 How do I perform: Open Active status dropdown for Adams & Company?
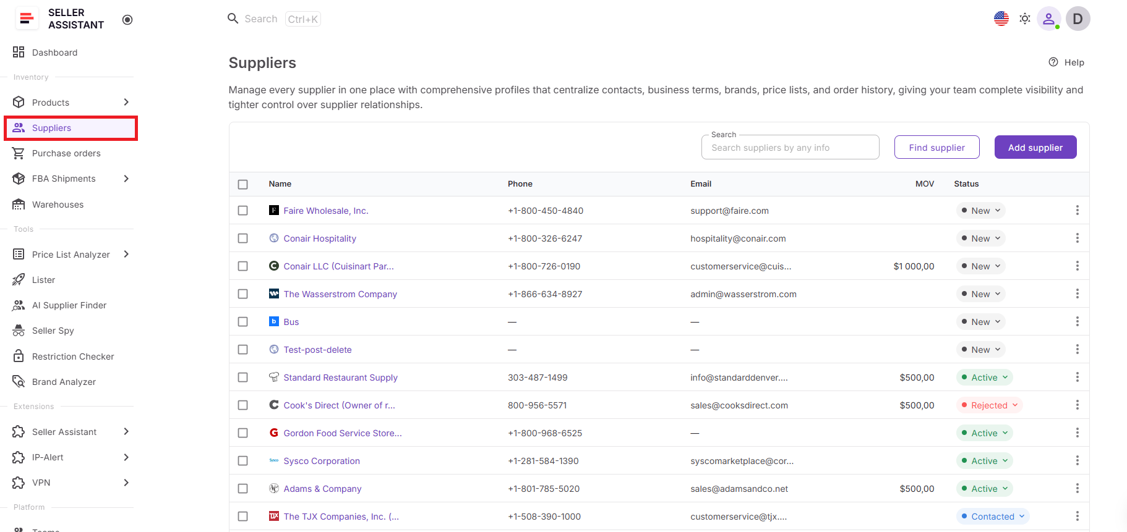click(985, 489)
